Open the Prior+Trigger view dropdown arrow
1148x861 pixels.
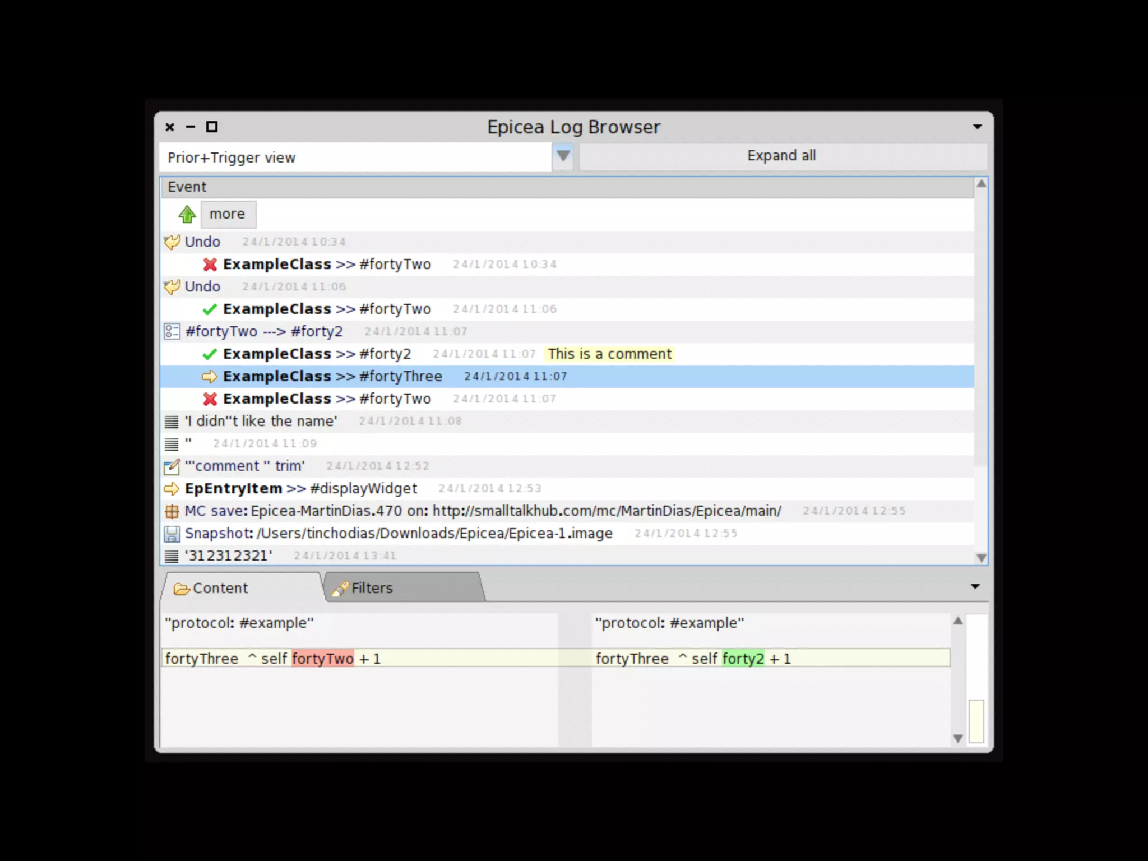(x=563, y=156)
